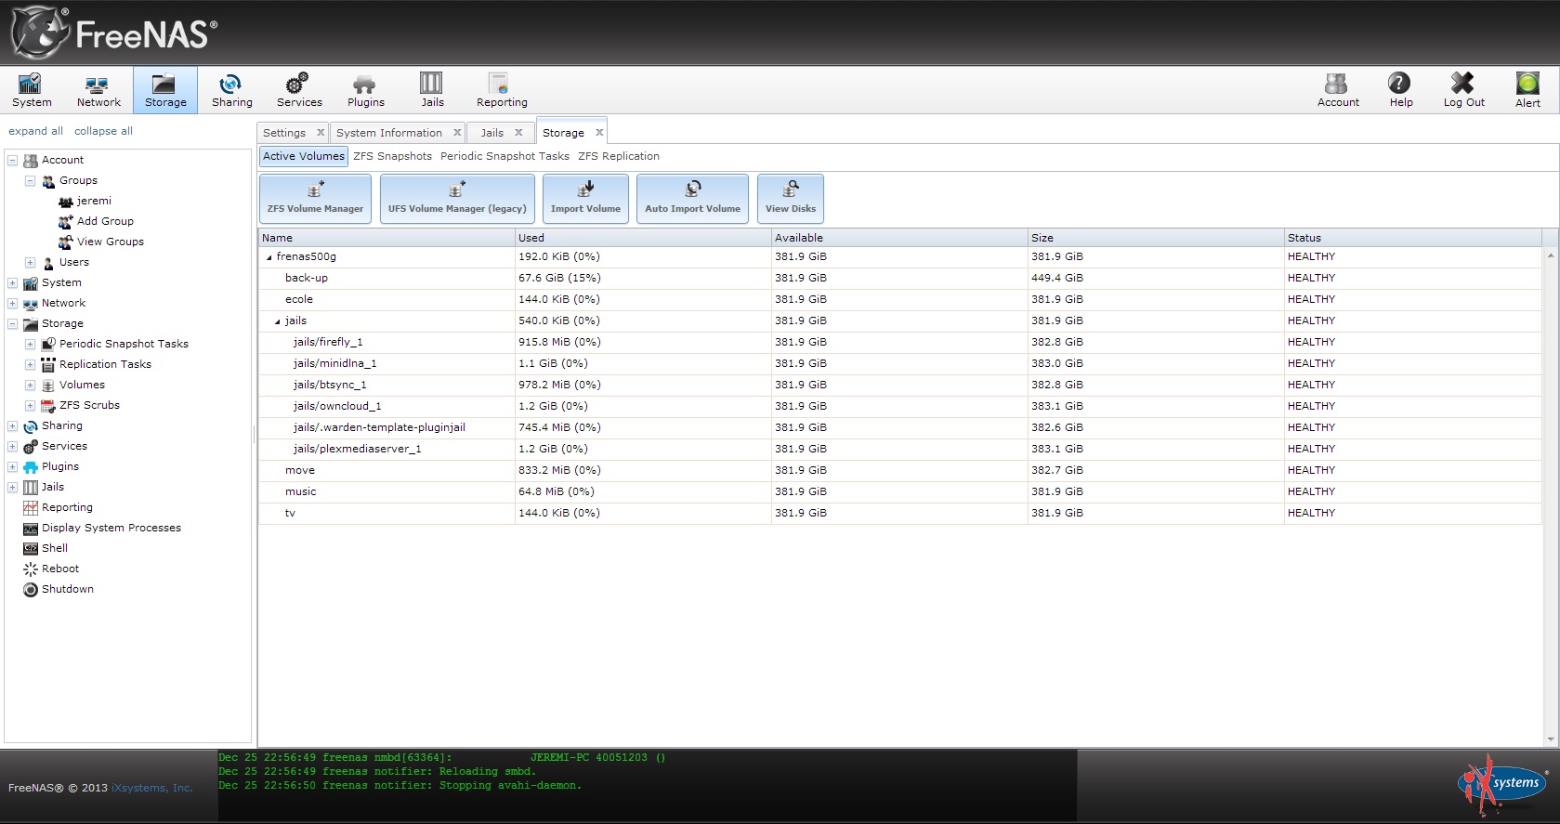Collapse the frenas500g volume row
The image size is (1560, 824).
tap(269, 257)
